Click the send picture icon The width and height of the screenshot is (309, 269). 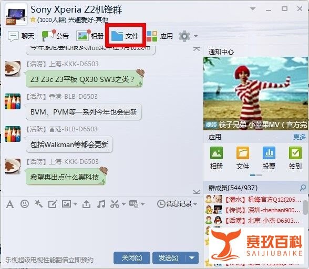click(x=66, y=204)
